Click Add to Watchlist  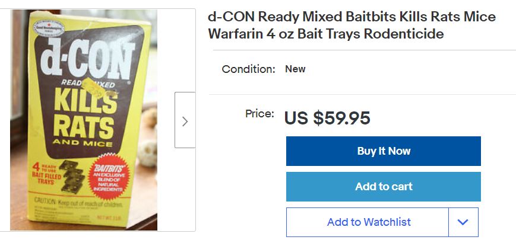point(368,222)
